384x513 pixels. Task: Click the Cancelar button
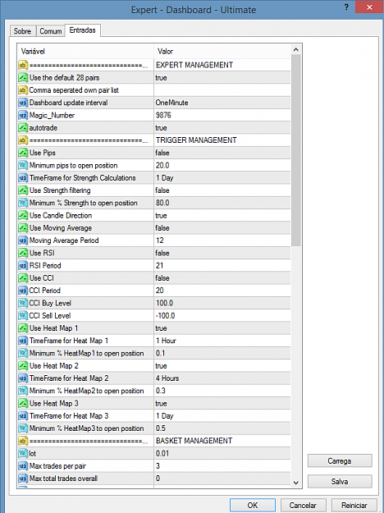pyautogui.click(x=303, y=505)
